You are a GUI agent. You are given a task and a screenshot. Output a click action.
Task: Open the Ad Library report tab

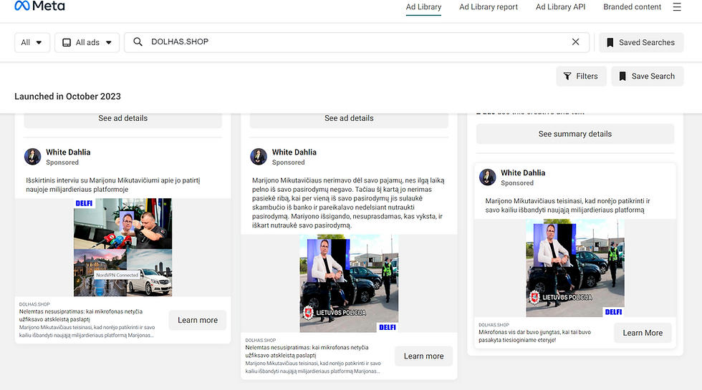point(489,7)
